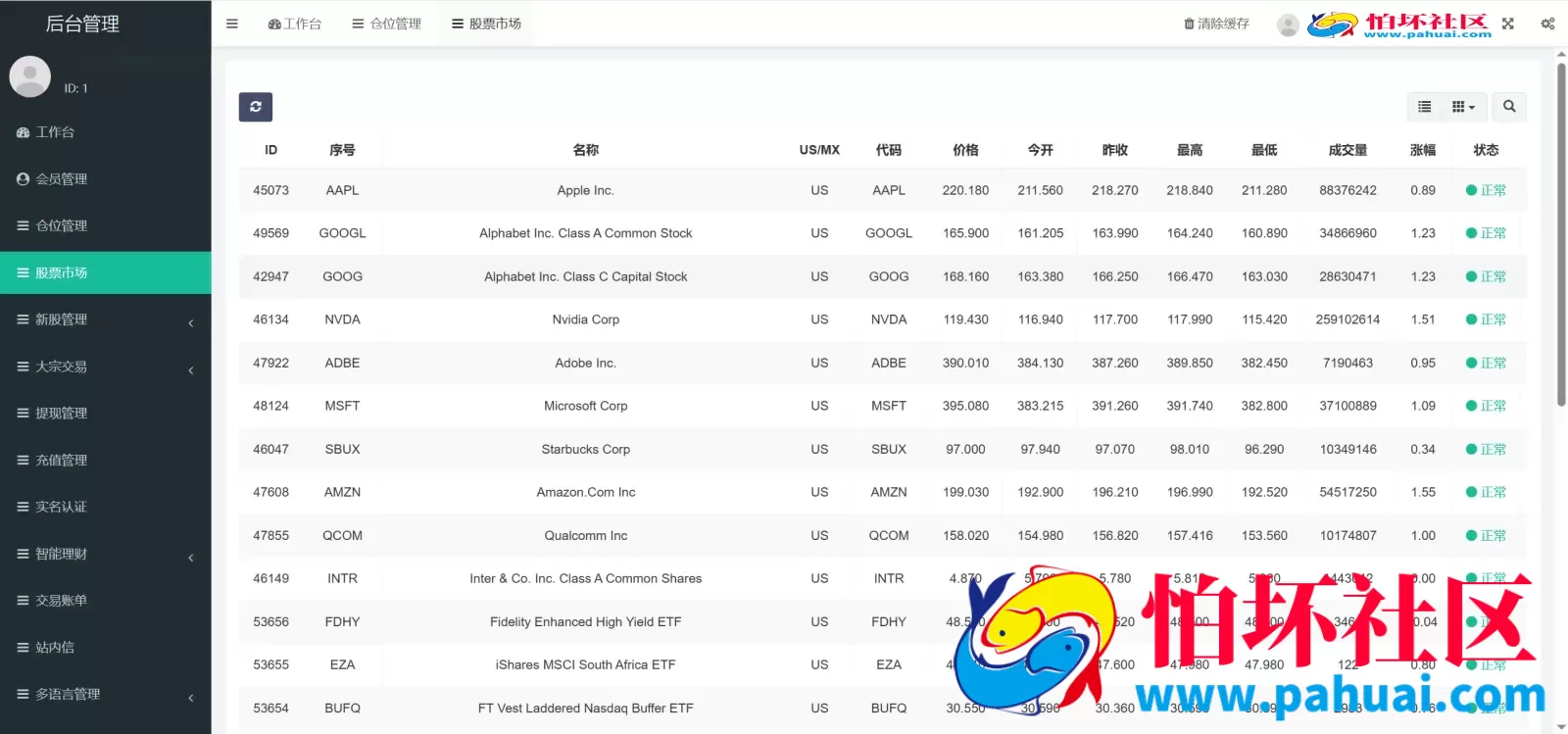Viewport: 1568px width, 734px height.
Task: Click the hamburger menu collapse icon
Action: (x=232, y=24)
